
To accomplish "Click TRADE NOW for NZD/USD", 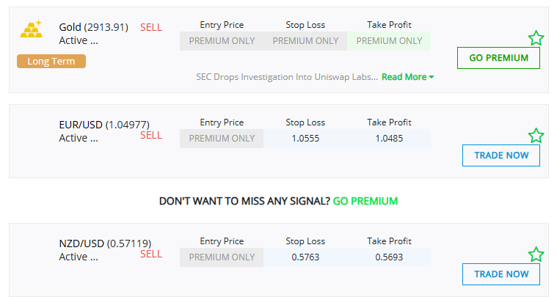I will [x=501, y=274].
